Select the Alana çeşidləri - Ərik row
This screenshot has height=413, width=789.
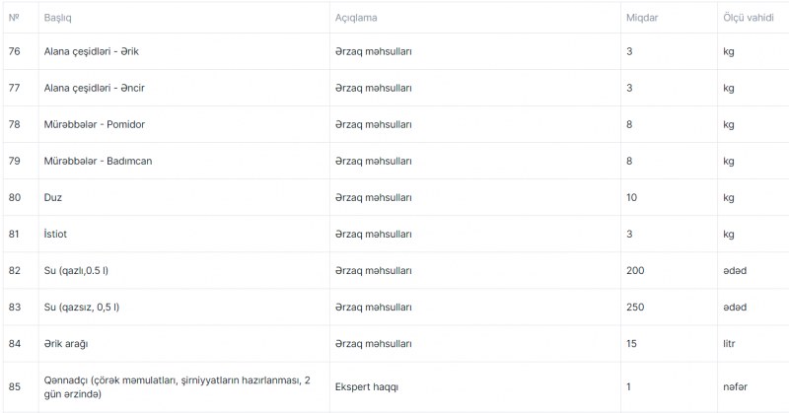click(x=396, y=51)
